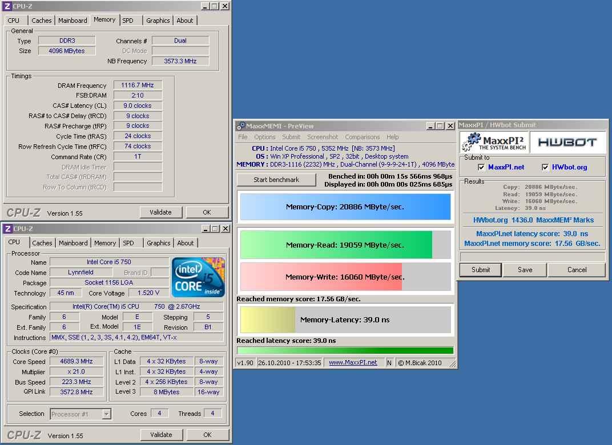Click the v1.90 status bar entry
612x445 pixels.
(245, 363)
